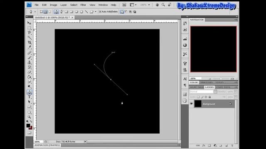Expand the collapsed icon panel dock
266x149 pixels.
tap(187, 17)
